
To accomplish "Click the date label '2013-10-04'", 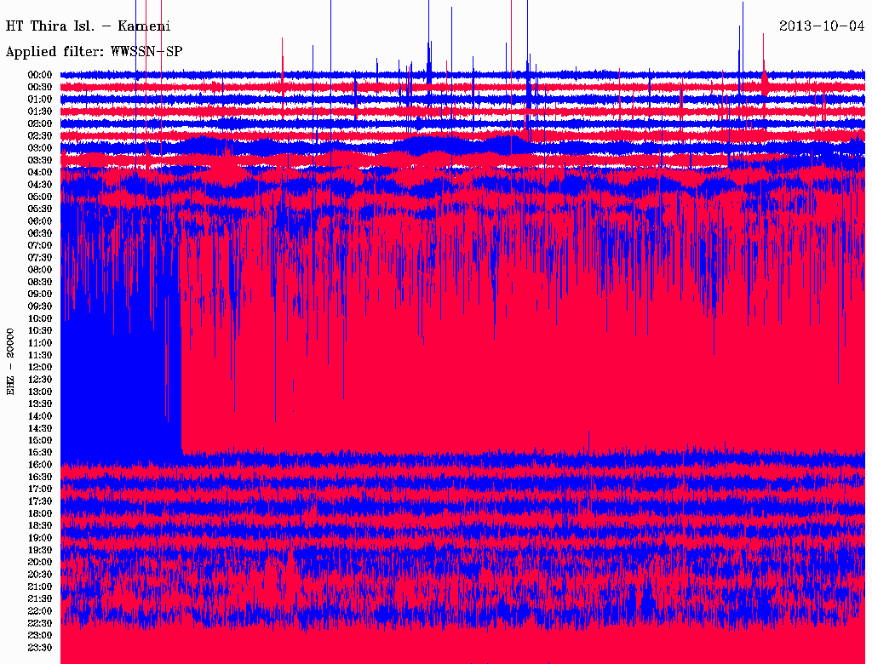I will 822,26.
